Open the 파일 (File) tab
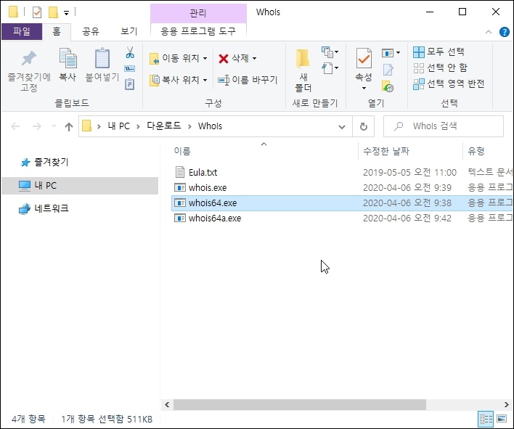The width and height of the screenshot is (514, 429). coord(22,31)
